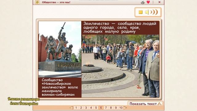The image size is (197, 111).
Task: Open slide page 1
Action: 76,108
